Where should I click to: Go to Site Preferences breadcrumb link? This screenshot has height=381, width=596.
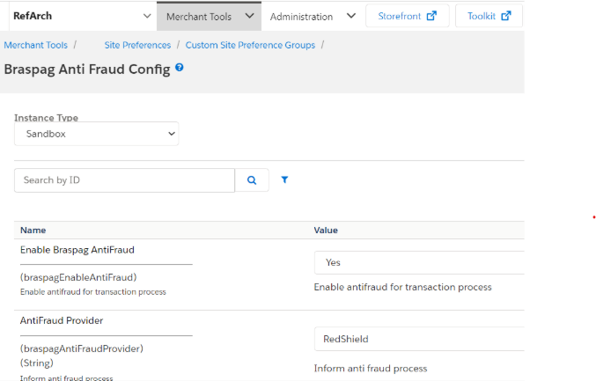pos(137,45)
